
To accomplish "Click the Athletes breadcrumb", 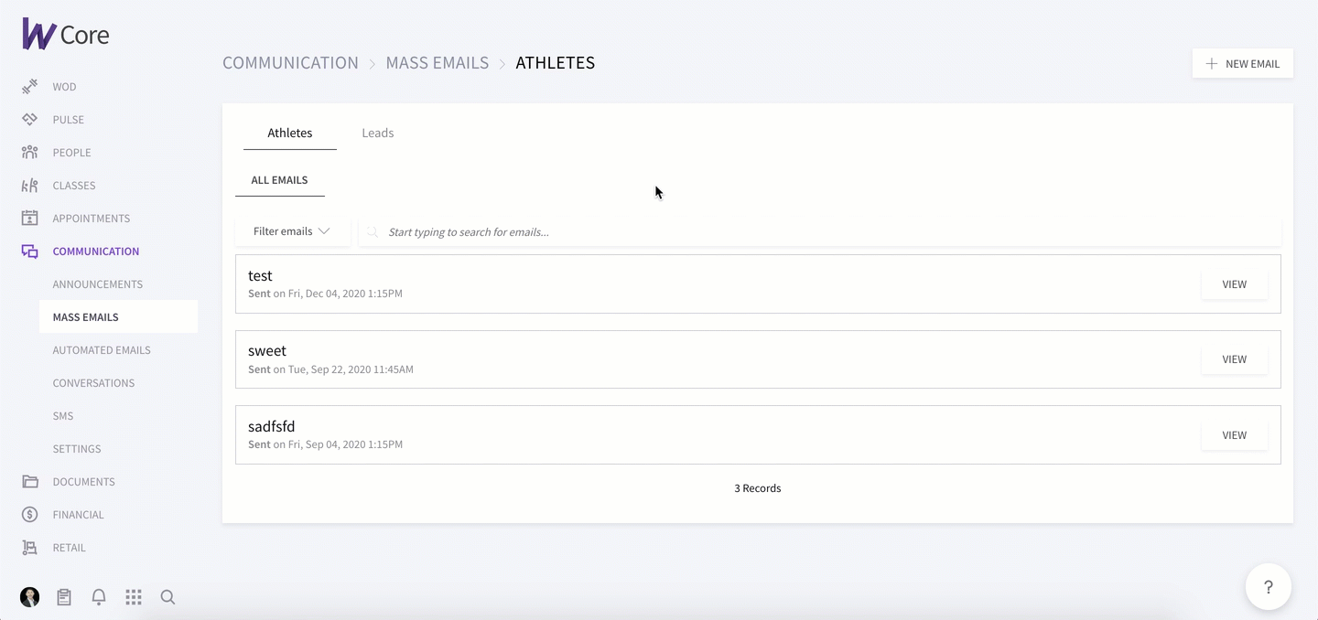I will (556, 63).
